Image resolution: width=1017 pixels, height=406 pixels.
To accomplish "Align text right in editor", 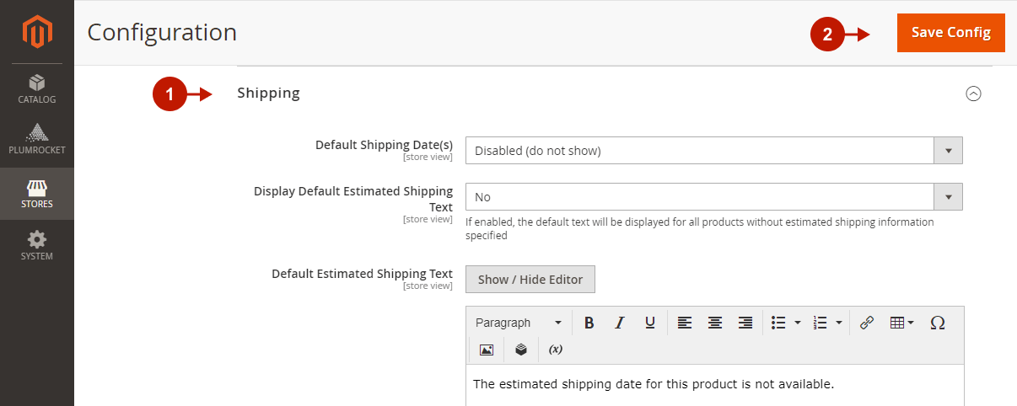I will pyautogui.click(x=745, y=323).
